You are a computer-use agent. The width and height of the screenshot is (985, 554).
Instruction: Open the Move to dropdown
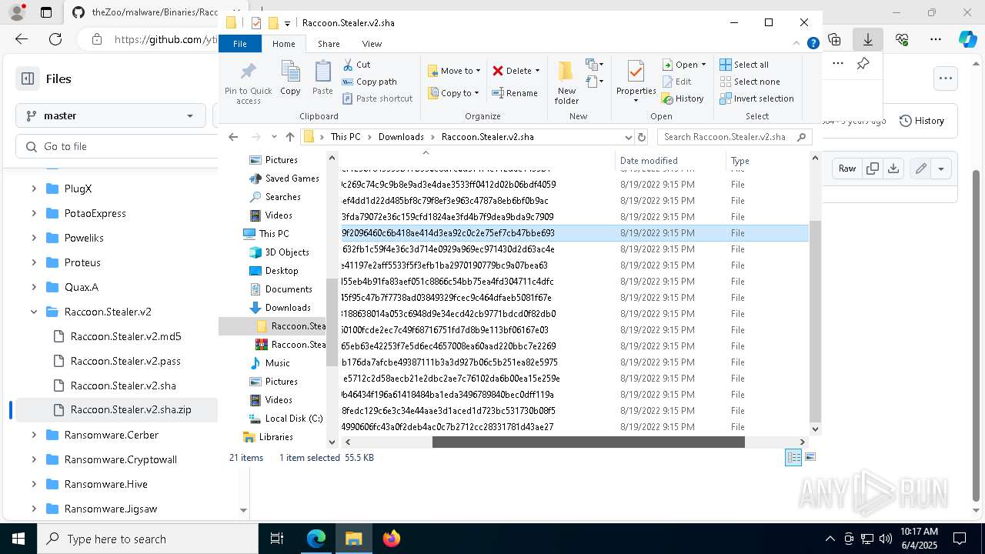coord(454,71)
